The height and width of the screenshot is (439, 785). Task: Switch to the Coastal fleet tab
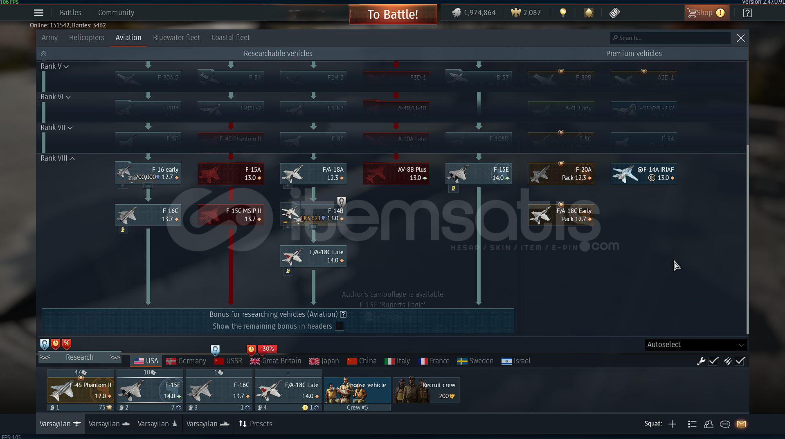(x=231, y=38)
